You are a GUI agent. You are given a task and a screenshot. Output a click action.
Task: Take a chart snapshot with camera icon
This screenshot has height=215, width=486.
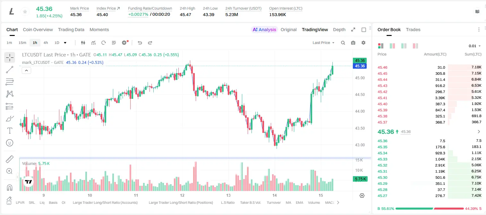click(353, 43)
